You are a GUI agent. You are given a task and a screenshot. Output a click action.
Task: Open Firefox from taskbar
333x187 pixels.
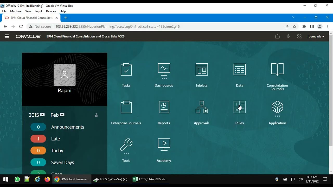[47, 179]
